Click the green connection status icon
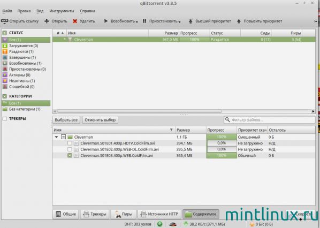 pyautogui.click(x=160, y=224)
